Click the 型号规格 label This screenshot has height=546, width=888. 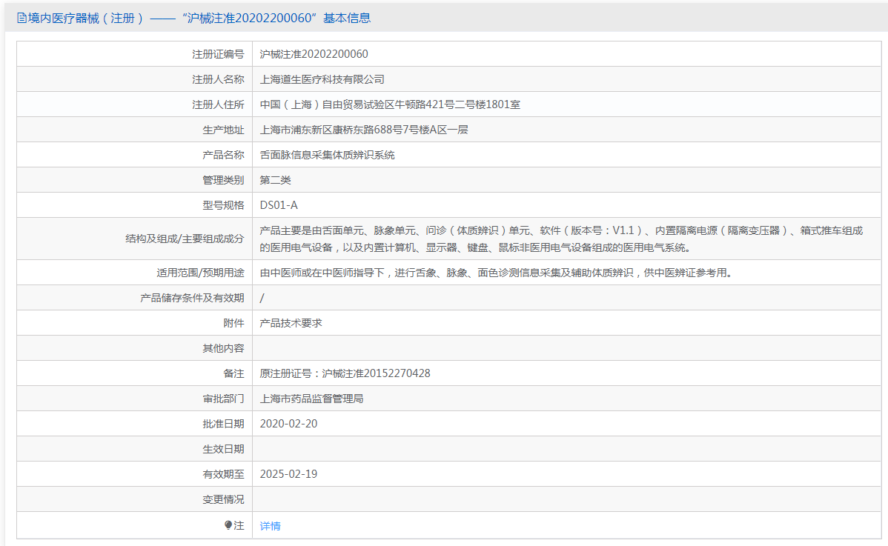pyautogui.click(x=223, y=204)
